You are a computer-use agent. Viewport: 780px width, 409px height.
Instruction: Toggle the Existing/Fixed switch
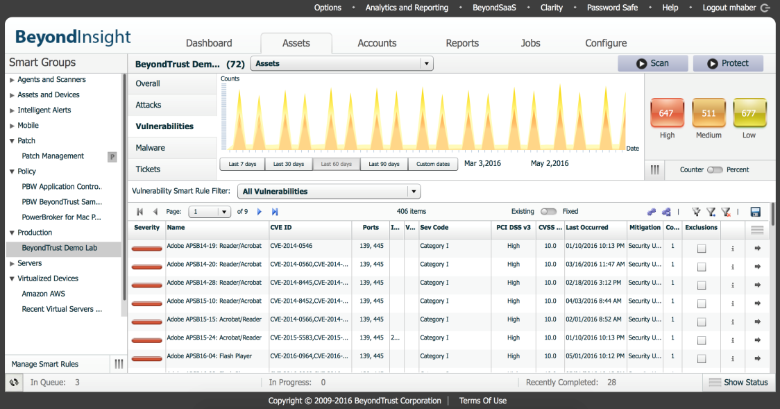[548, 212]
